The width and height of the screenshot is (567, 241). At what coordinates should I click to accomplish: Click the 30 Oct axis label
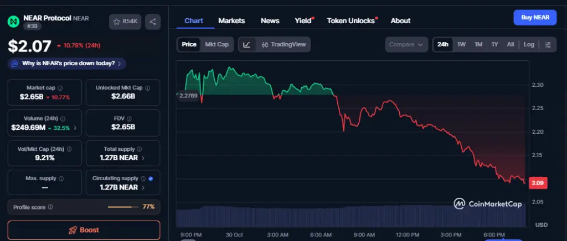click(x=234, y=235)
